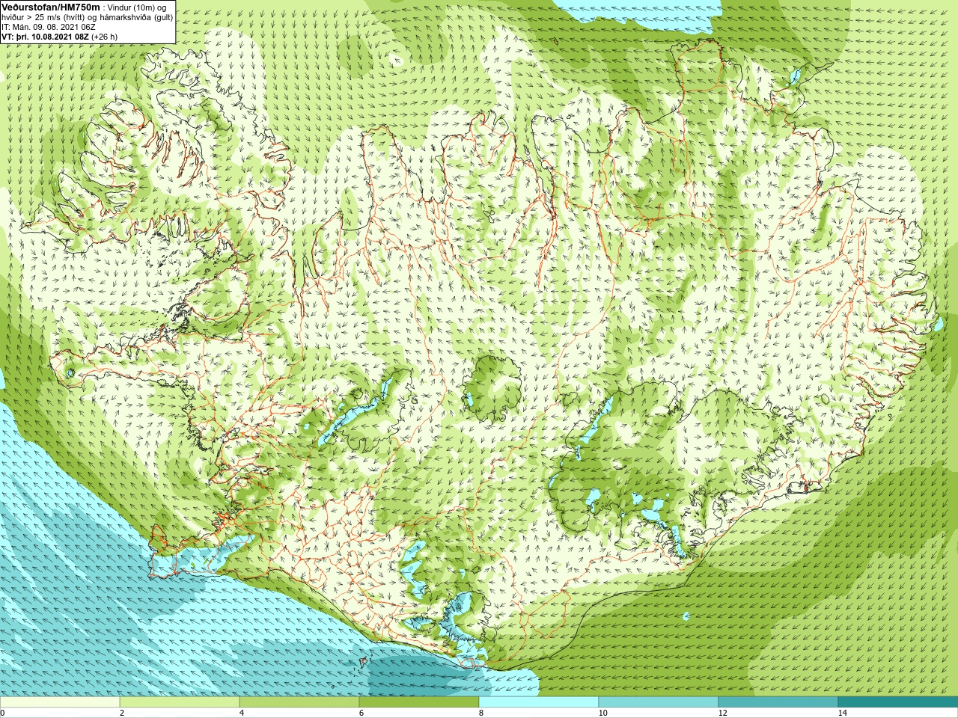
Task: Click the legend tick label '6'
Action: coord(361,713)
